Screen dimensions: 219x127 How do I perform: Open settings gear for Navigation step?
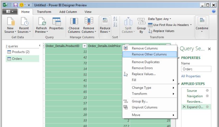(207, 96)
